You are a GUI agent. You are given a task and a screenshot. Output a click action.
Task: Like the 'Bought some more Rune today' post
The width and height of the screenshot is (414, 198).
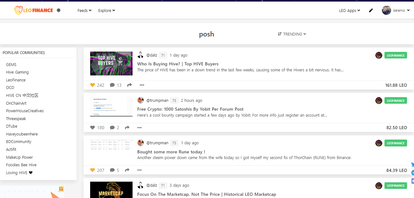(x=92, y=170)
